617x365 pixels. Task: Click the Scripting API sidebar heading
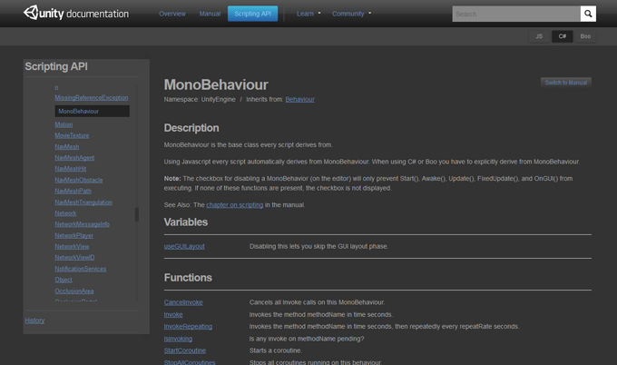(56, 66)
